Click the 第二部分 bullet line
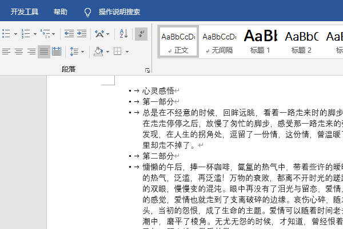343x229 pixels. [158, 156]
